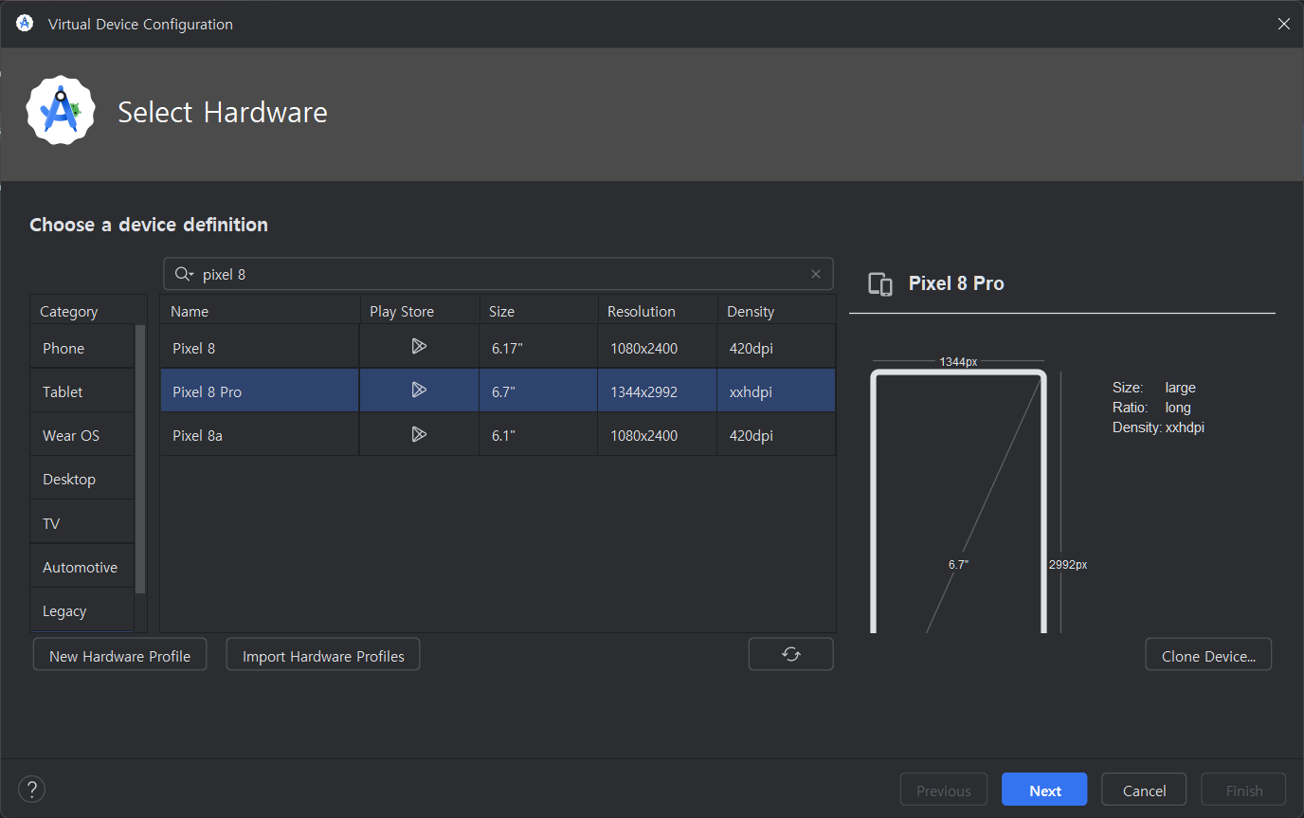Select the Automotive category
The image size is (1304, 818).
point(82,567)
